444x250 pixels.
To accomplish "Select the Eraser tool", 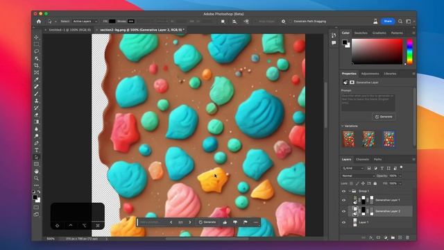I will (x=37, y=115).
